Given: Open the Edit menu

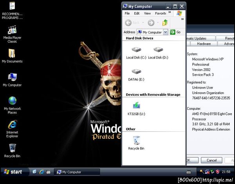Looking at the screenshot, I should [137, 13].
